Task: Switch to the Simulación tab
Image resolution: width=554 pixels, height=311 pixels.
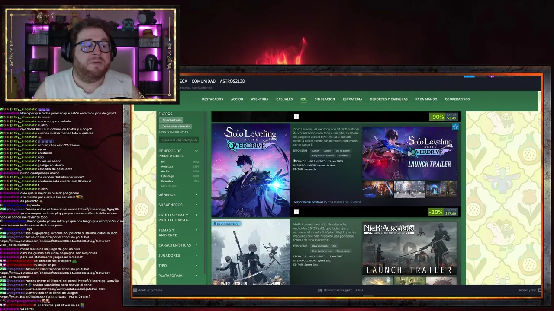Action: [325, 99]
